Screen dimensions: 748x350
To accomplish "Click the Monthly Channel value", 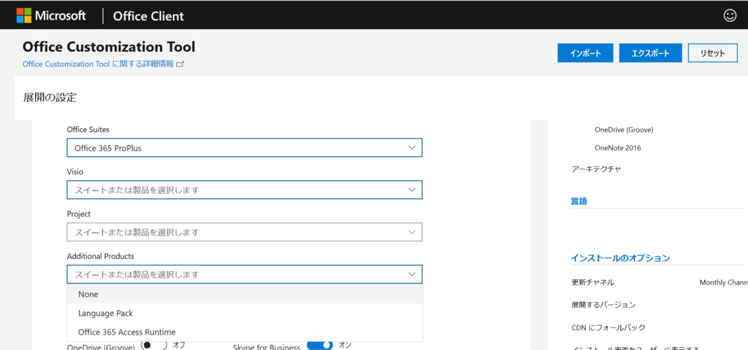I will pyautogui.click(x=724, y=282).
